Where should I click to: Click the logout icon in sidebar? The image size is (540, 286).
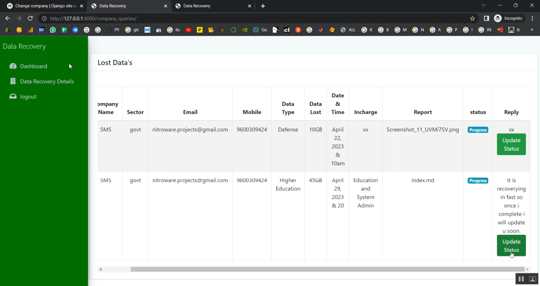[x=13, y=97]
